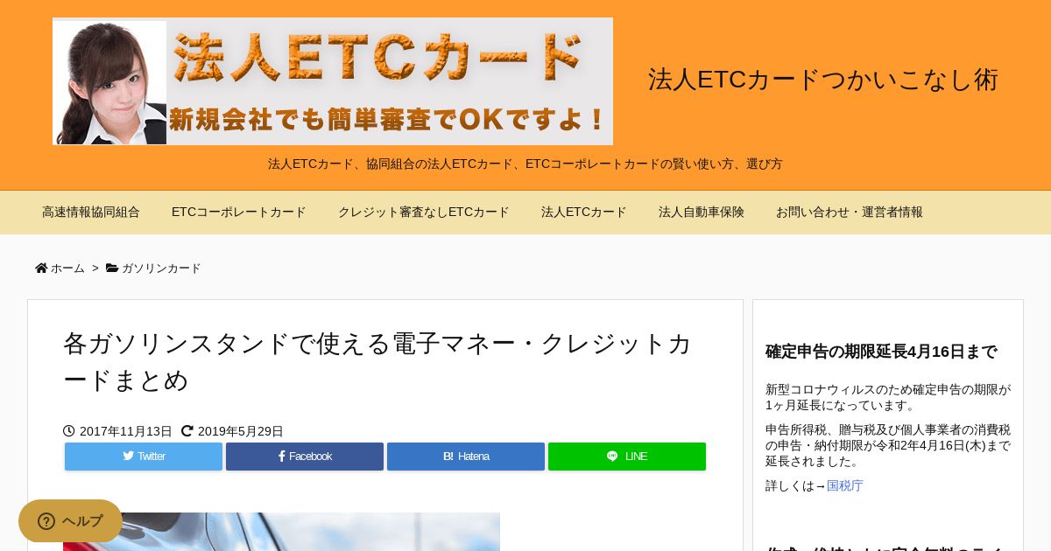Share the article via LINE

[627, 457]
